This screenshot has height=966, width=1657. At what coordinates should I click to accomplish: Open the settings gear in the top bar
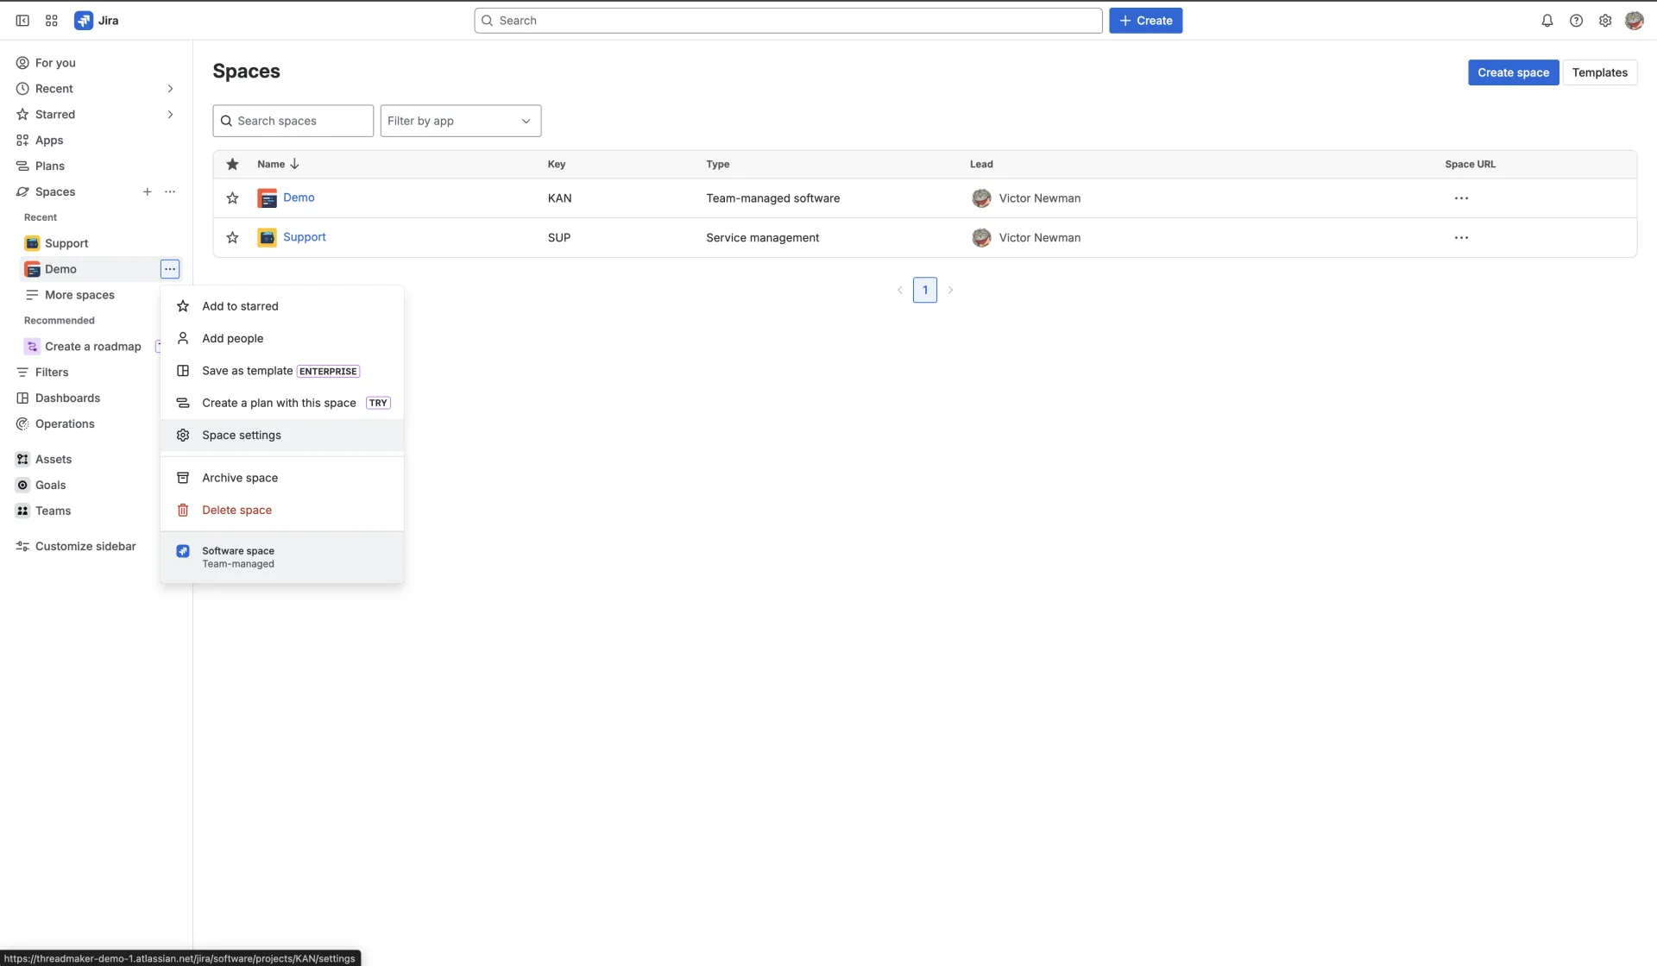[1605, 21]
